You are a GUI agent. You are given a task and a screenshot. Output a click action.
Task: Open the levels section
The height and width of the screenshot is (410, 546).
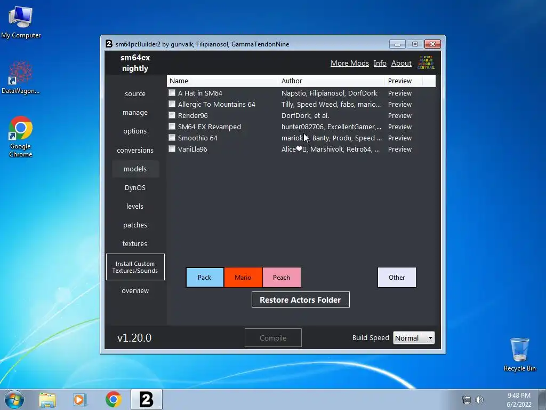pyautogui.click(x=135, y=207)
